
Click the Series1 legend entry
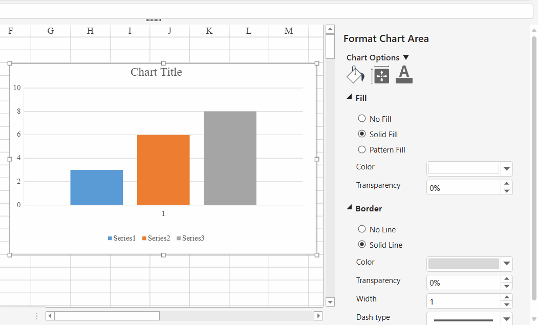[122, 238]
